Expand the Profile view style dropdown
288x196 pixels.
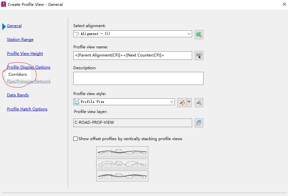click(x=172, y=102)
